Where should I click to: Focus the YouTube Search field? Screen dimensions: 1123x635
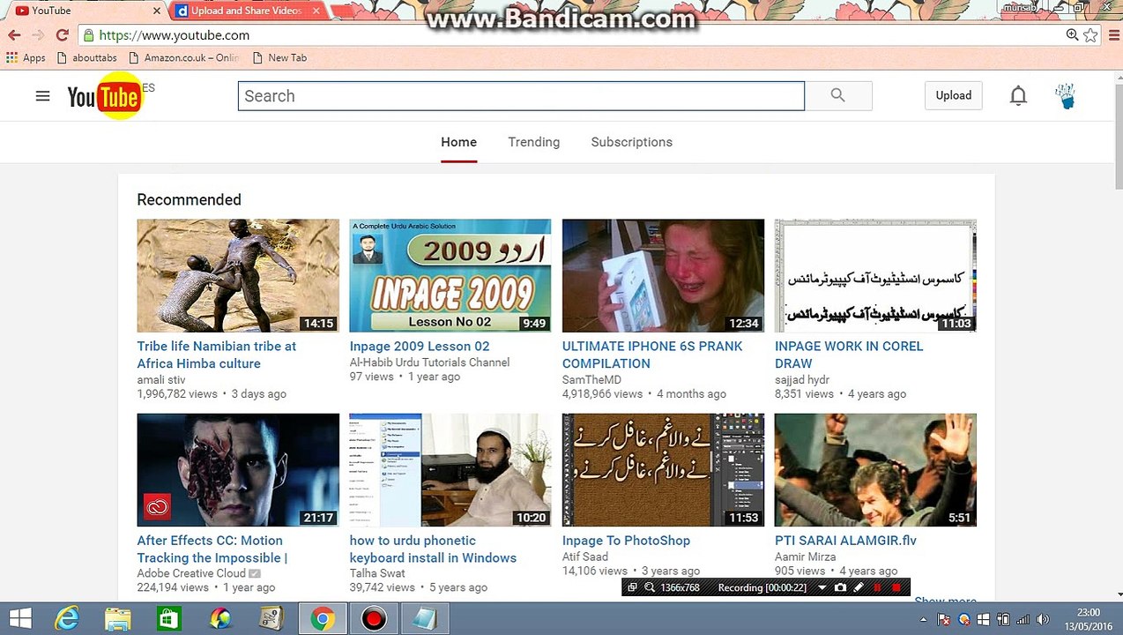pyautogui.click(x=521, y=96)
